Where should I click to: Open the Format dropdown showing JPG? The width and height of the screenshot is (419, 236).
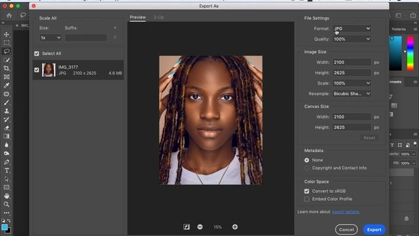coord(352,28)
